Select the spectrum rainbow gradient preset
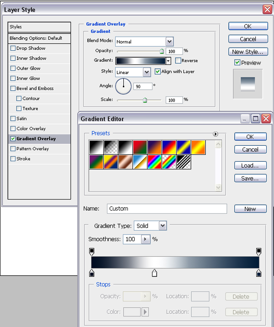The height and width of the screenshot is (327, 274). (154, 162)
